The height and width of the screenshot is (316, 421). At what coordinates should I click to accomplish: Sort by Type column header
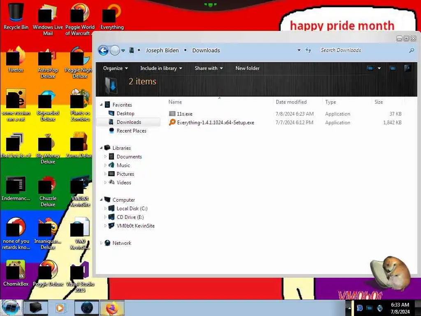[x=331, y=102]
